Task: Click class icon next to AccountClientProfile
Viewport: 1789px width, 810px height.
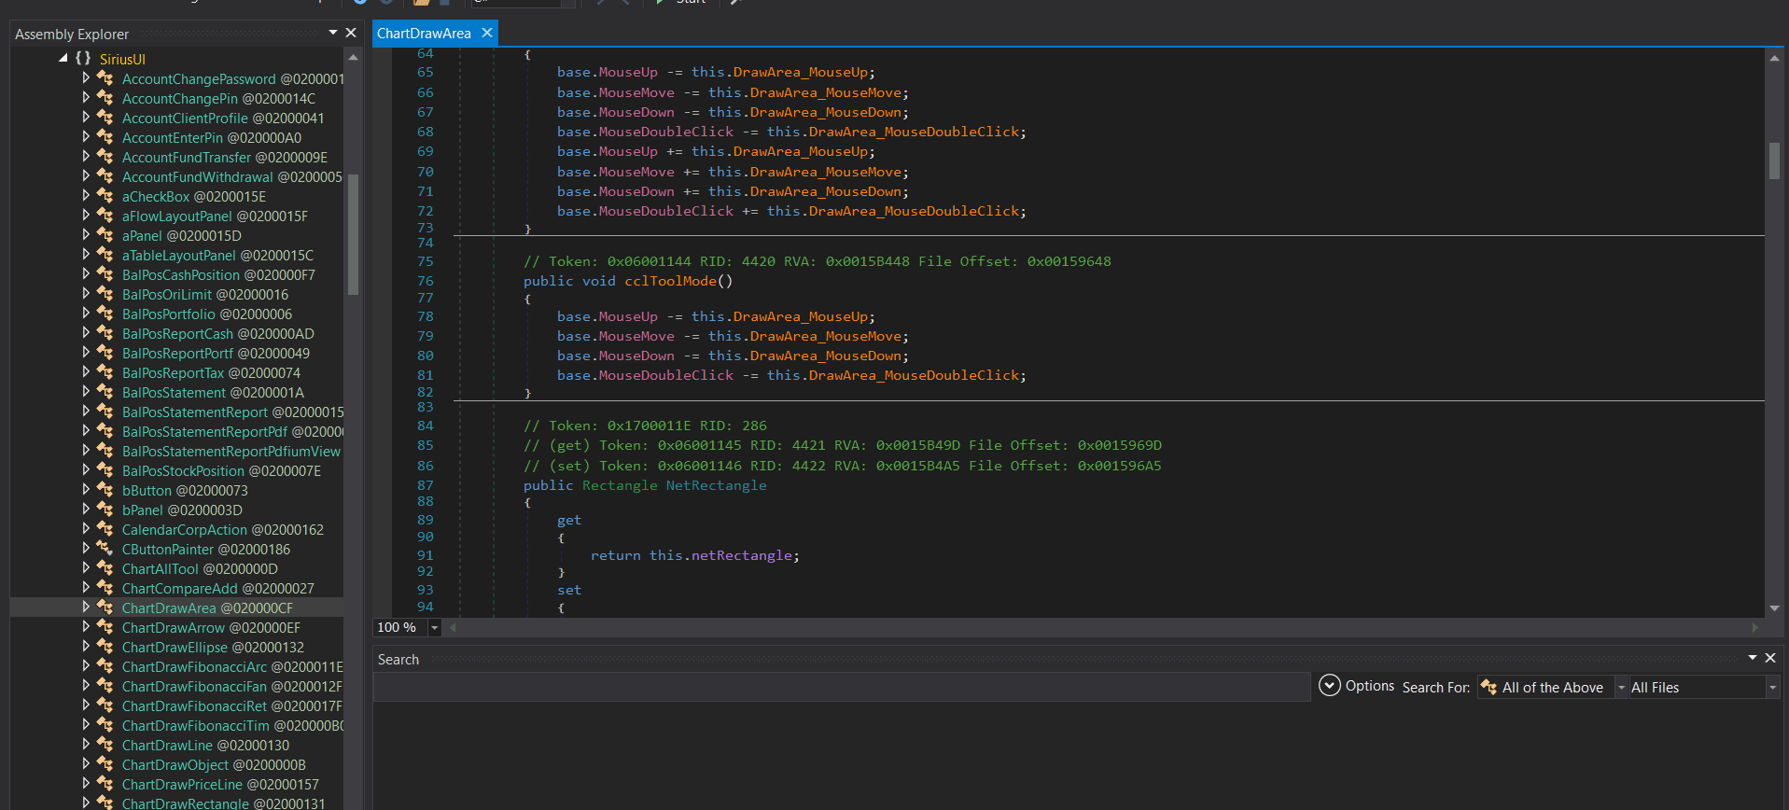Action: coord(105,118)
